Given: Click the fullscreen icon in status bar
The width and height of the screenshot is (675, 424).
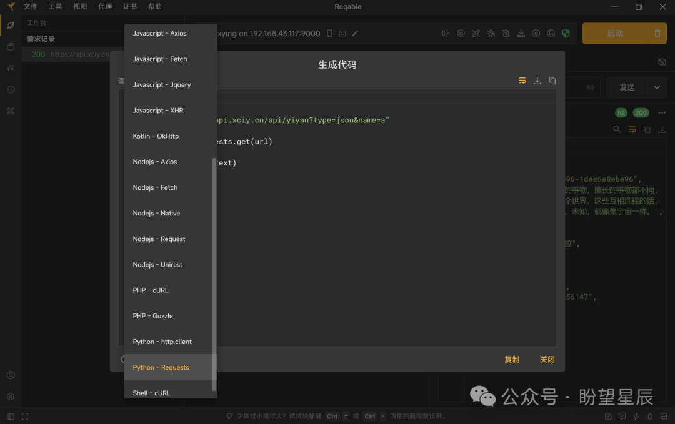Looking at the screenshot, I should 25,417.
